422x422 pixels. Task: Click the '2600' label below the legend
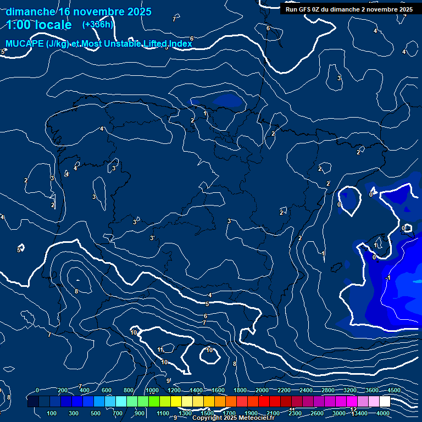click(x=316, y=413)
